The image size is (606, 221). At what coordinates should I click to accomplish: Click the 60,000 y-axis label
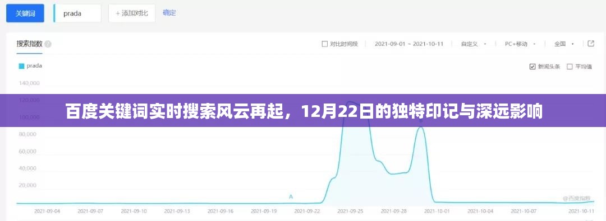(x=27, y=151)
